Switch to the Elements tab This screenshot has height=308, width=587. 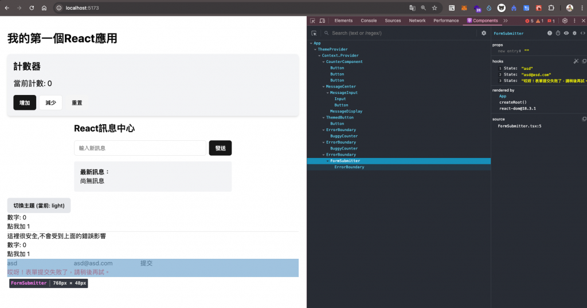343,21
